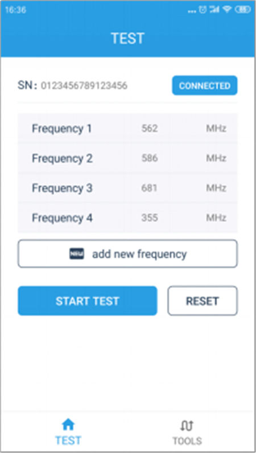
Task: Tap the Tools arrows icon
Action: click(x=187, y=426)
